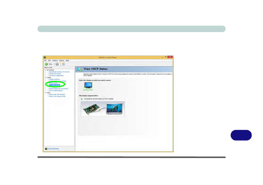Viewport: 263px width, 185px height.
Task: Open the Desktop menu
Action: pyautogui.click(x=55, y=61)
